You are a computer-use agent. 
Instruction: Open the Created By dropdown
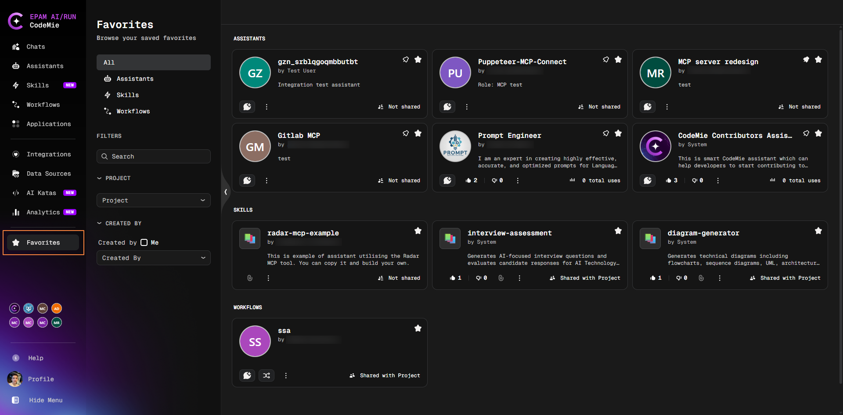pyautogui.click(x=154, y=258)
